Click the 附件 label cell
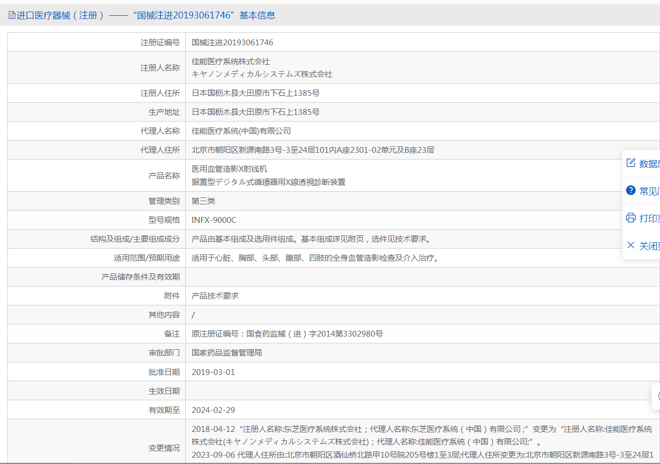 (96, 295)
